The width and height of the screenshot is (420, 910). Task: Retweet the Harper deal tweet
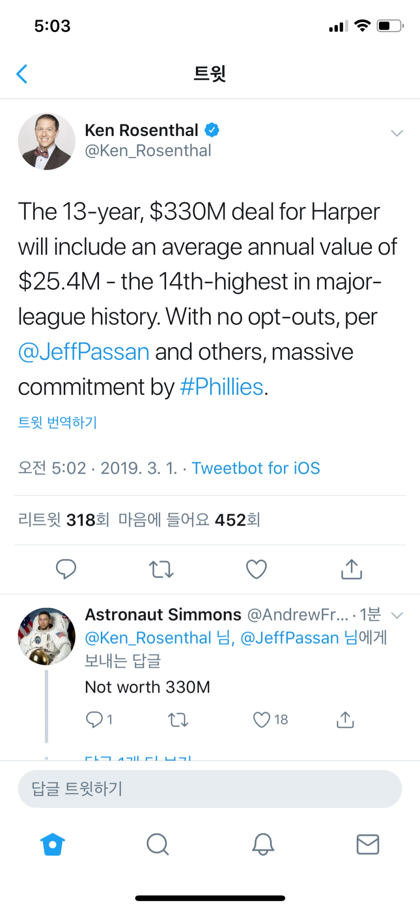tap(161, 569)
